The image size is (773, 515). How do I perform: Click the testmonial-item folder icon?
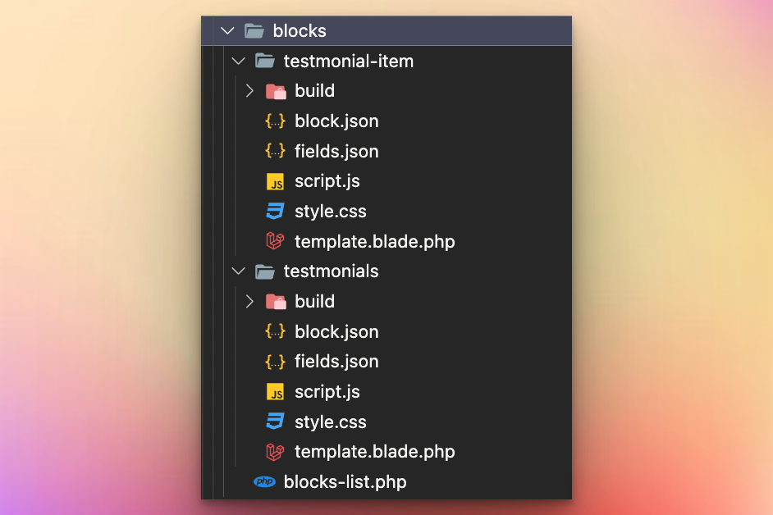tap(264, 62)
